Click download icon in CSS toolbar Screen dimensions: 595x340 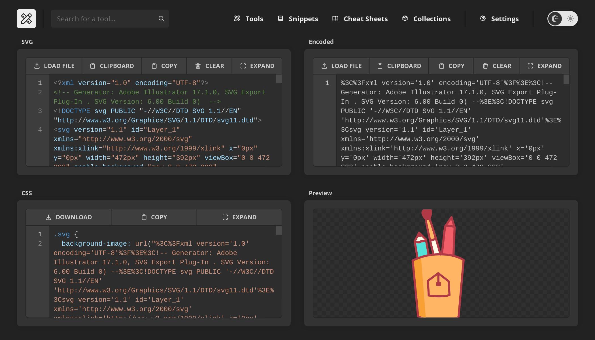[48, 217]
